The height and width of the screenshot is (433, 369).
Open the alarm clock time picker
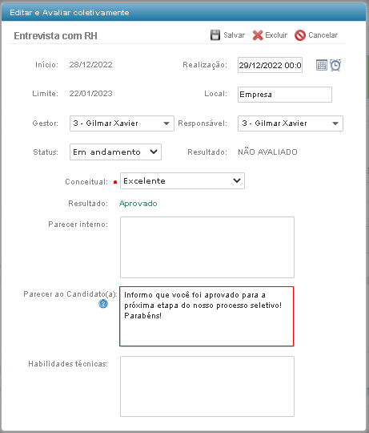(335, 65)
